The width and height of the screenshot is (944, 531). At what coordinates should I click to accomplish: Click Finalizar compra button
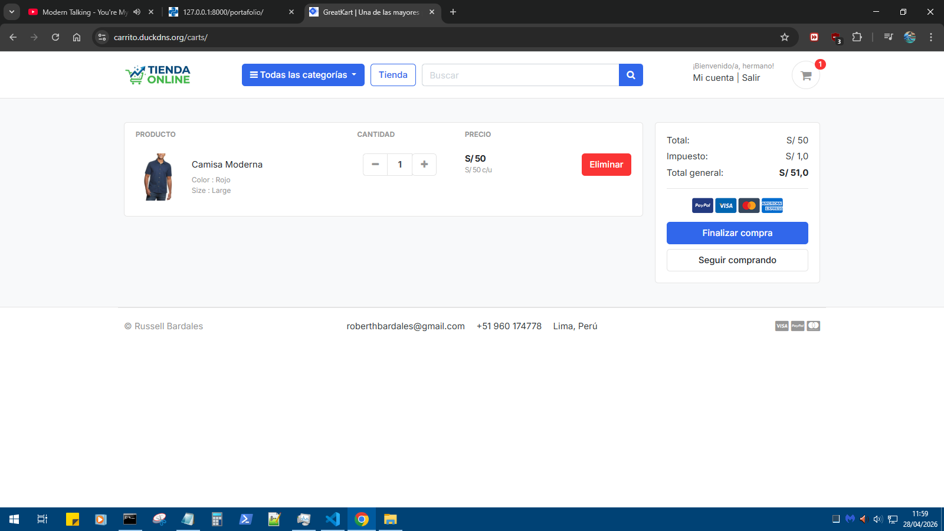click(737, 233)
